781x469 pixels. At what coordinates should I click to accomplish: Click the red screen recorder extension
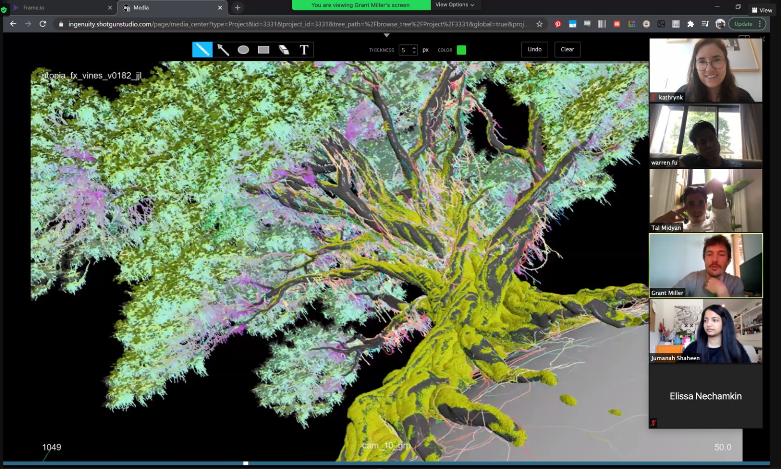(617, 24)
